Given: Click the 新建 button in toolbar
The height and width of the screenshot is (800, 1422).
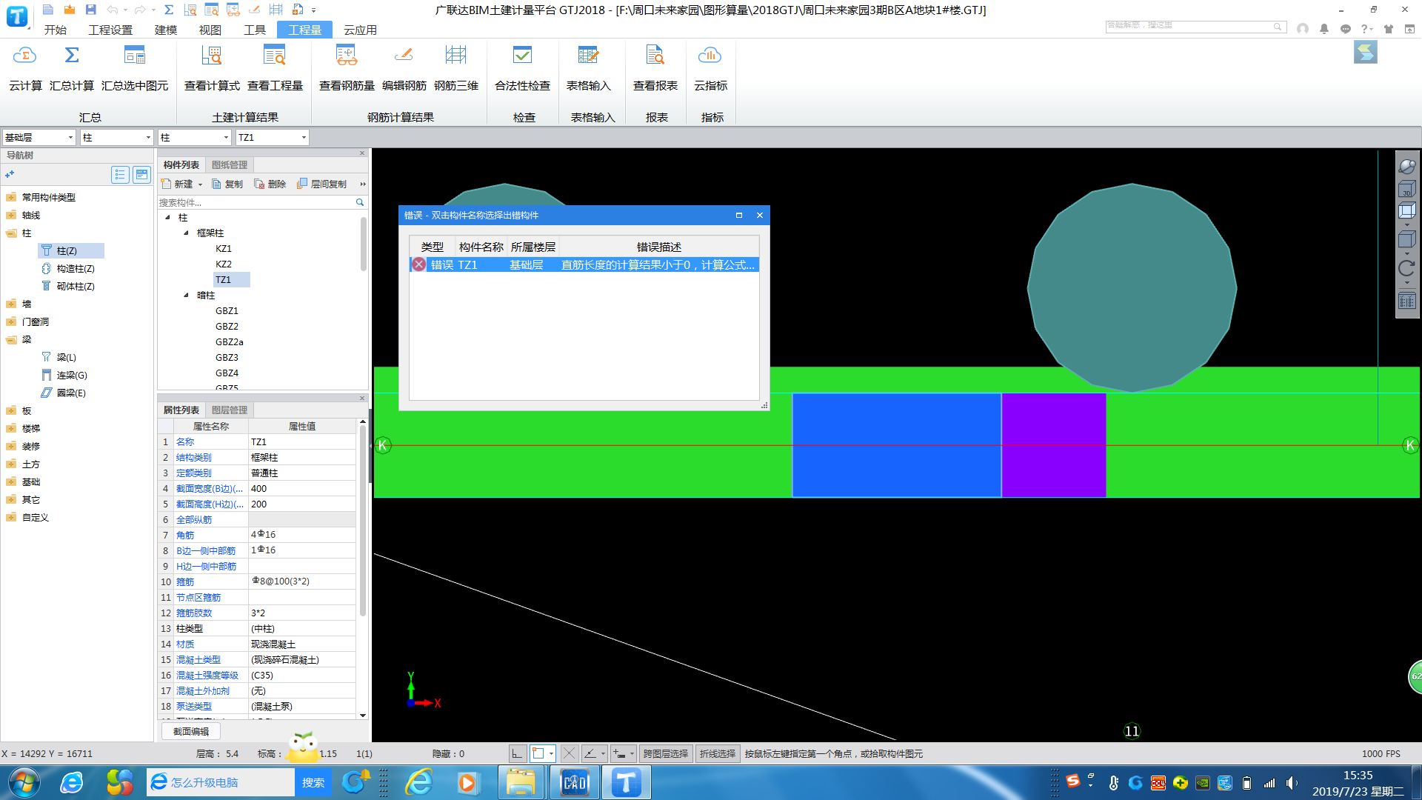Looking at the screenshot, I should pos(180,184).
